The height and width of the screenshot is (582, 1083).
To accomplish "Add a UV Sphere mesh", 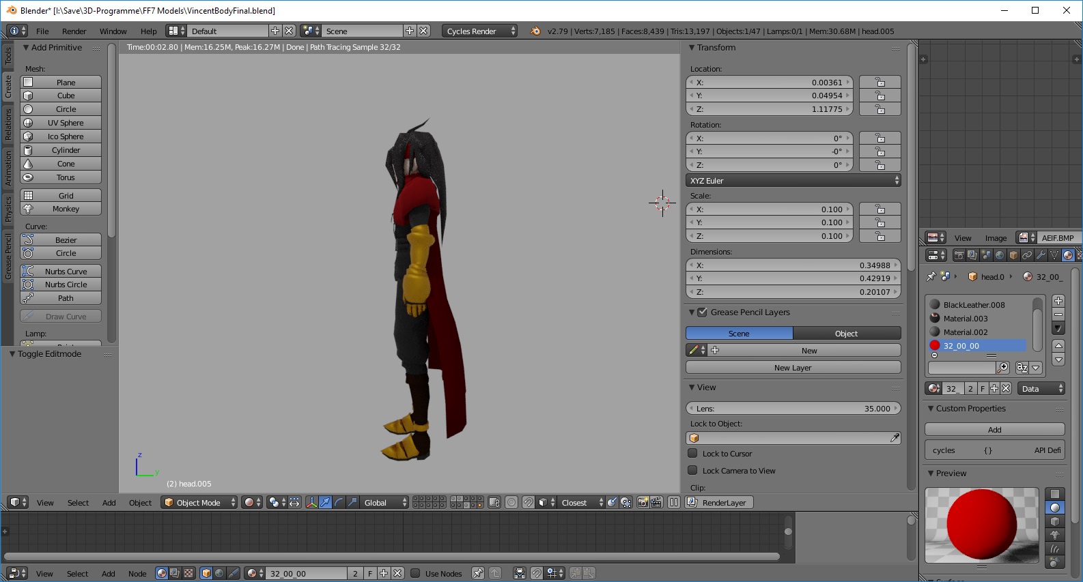I will point(61,123).
